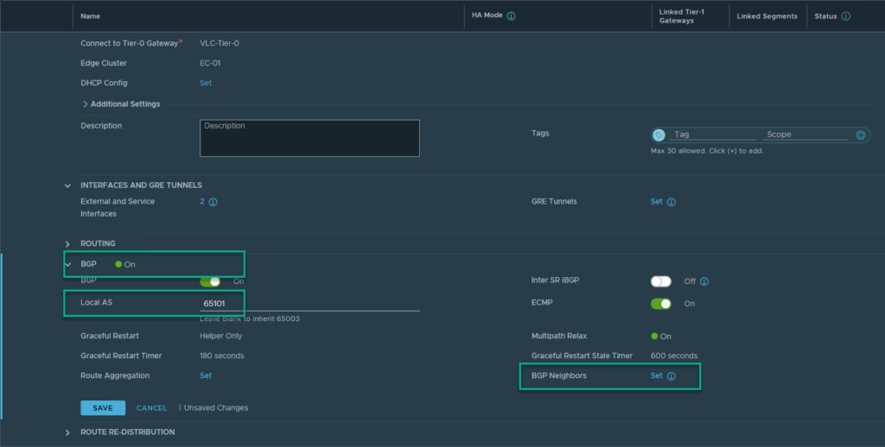885x447 pixels.
Task: Open the Route Aggregation Set link
Action: coord(206,376)
